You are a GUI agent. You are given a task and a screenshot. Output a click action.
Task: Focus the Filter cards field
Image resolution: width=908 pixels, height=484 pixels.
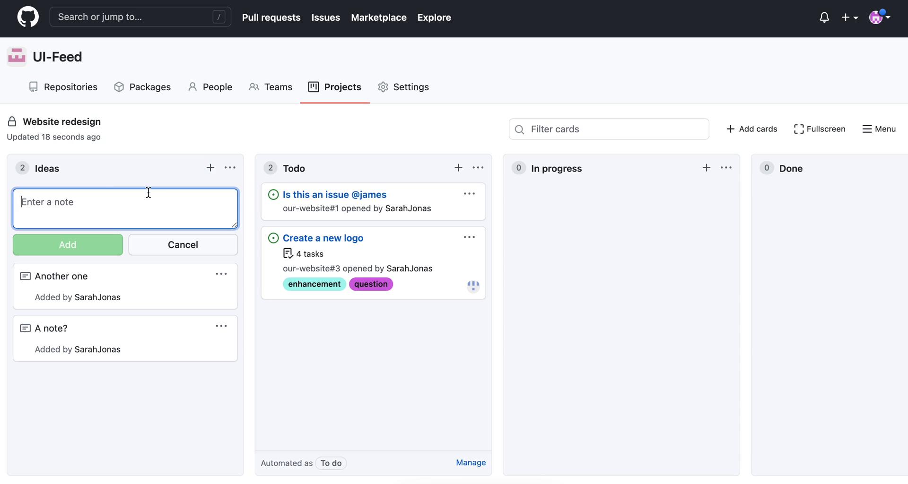coord(609,129)
